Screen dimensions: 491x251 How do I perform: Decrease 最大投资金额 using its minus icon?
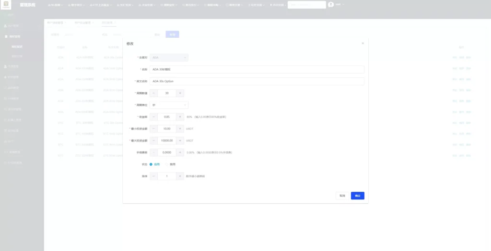154,141
